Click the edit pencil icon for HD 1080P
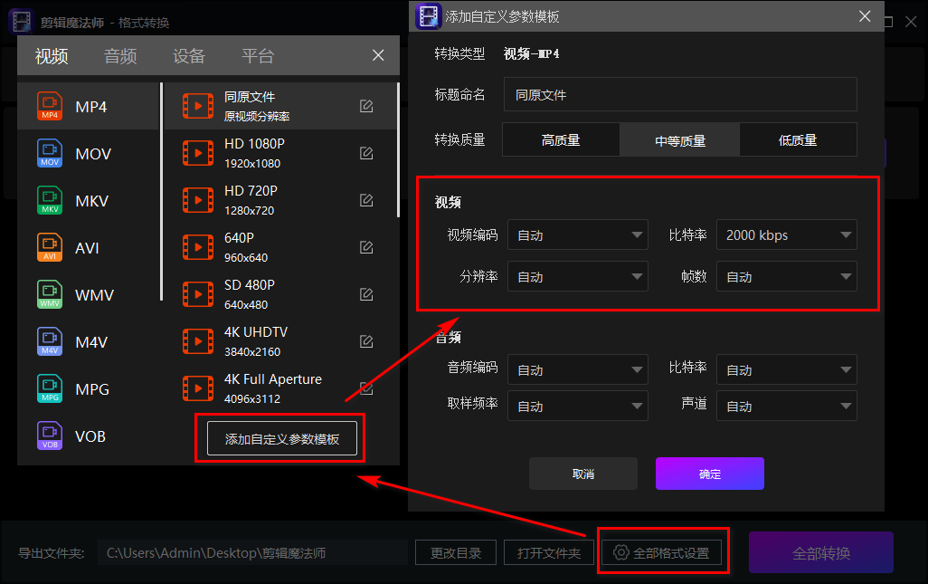Image resolution: width=928 pixels, height=584 pixels. tap(365, 153)
